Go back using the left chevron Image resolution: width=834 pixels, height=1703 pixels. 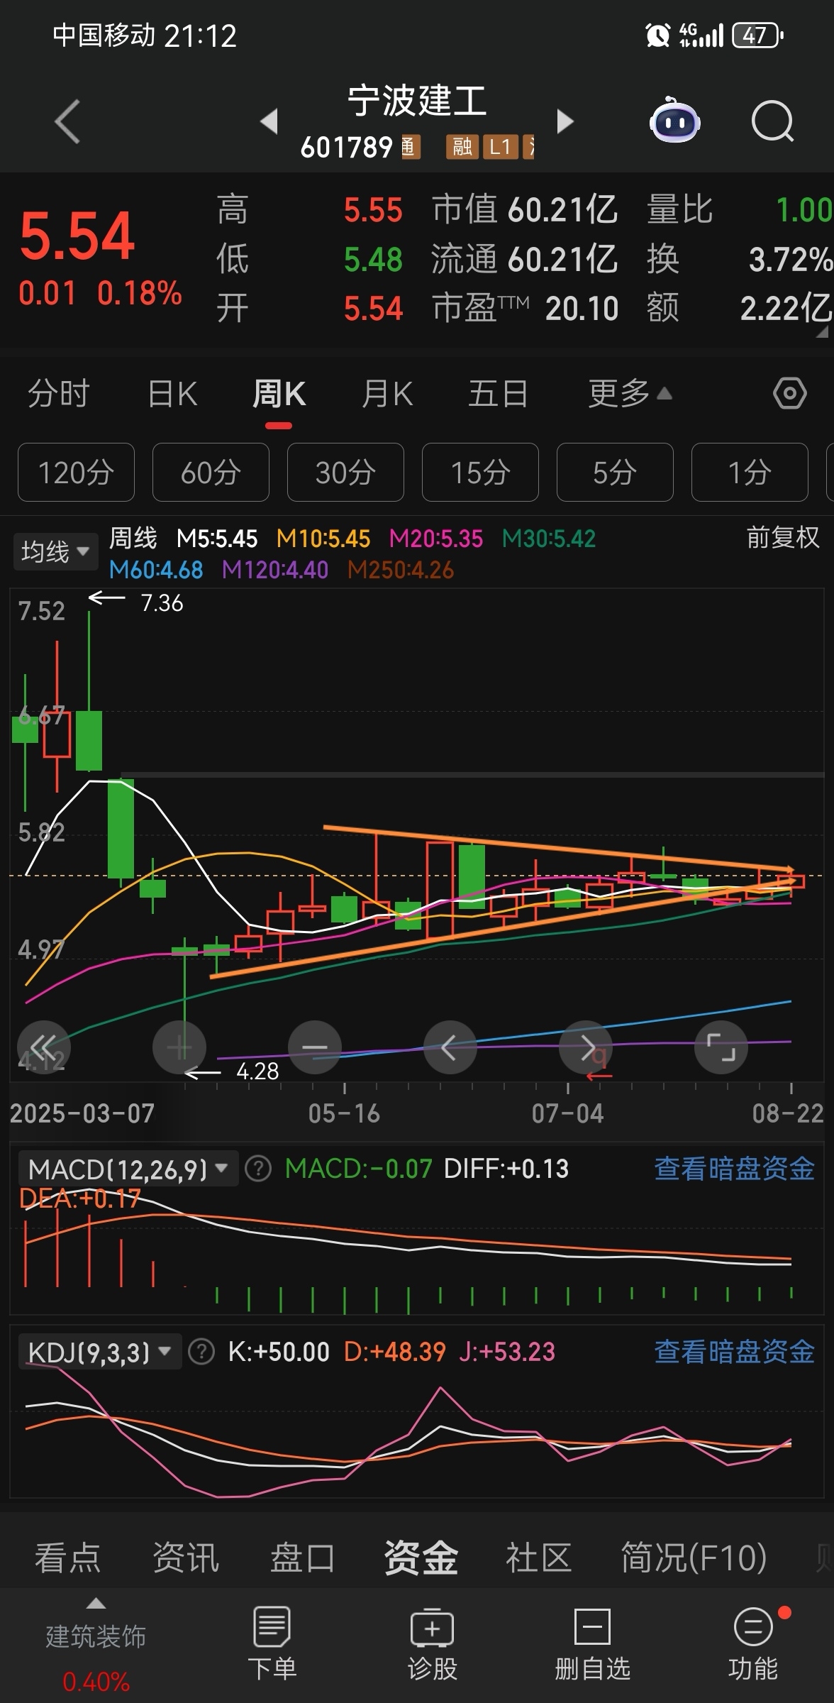67,121
